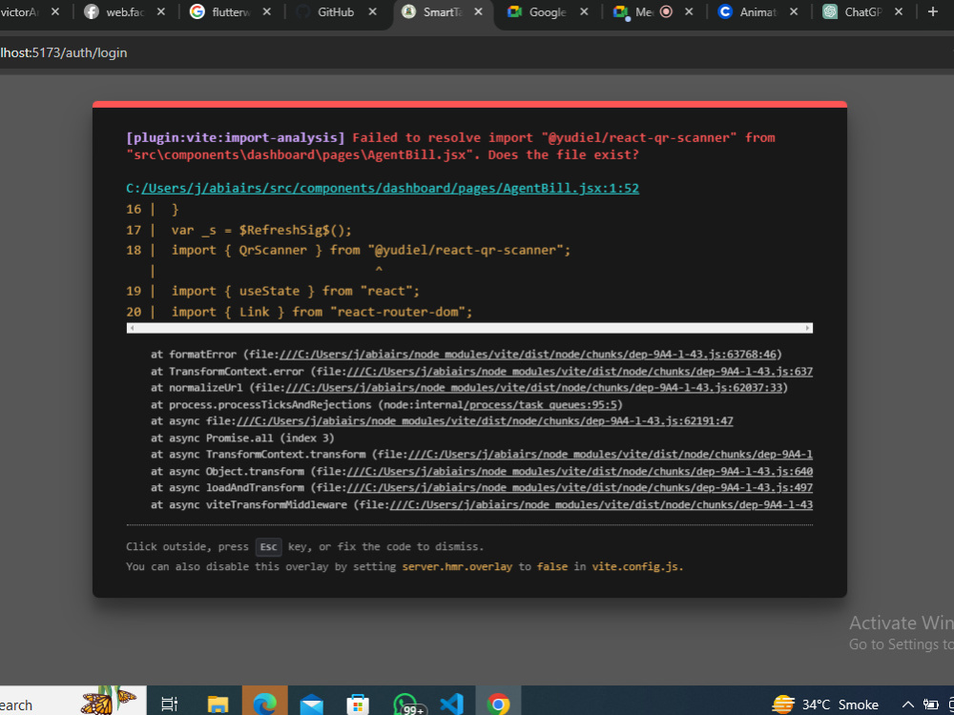954x715 pixels.
Task: Open formatError stack trace file link
Action: [528, 355]
